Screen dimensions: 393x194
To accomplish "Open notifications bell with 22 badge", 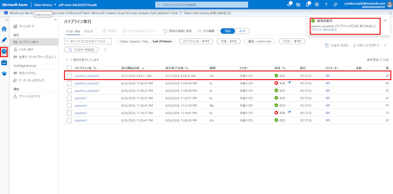I will (x=308, y=5).
